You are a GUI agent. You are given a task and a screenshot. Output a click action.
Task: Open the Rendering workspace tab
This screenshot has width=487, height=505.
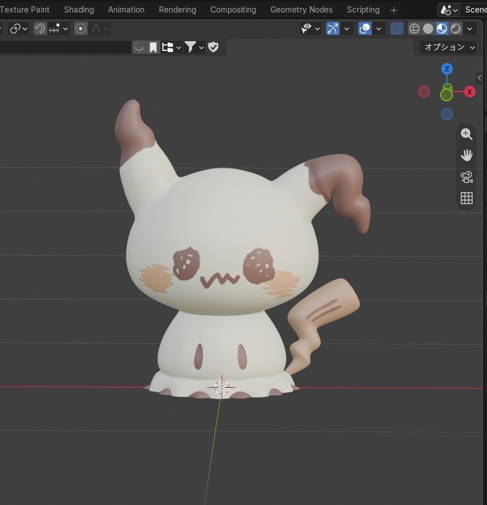(177, 10)
